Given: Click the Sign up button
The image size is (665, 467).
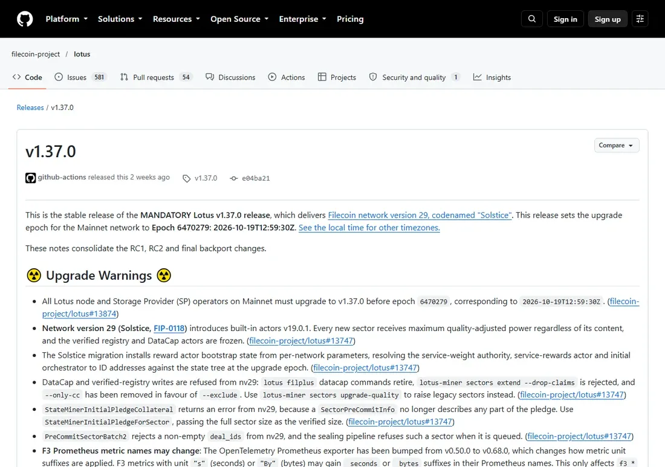Looking at the screenshot, I should pyautogui.click(x=608, y=19).
